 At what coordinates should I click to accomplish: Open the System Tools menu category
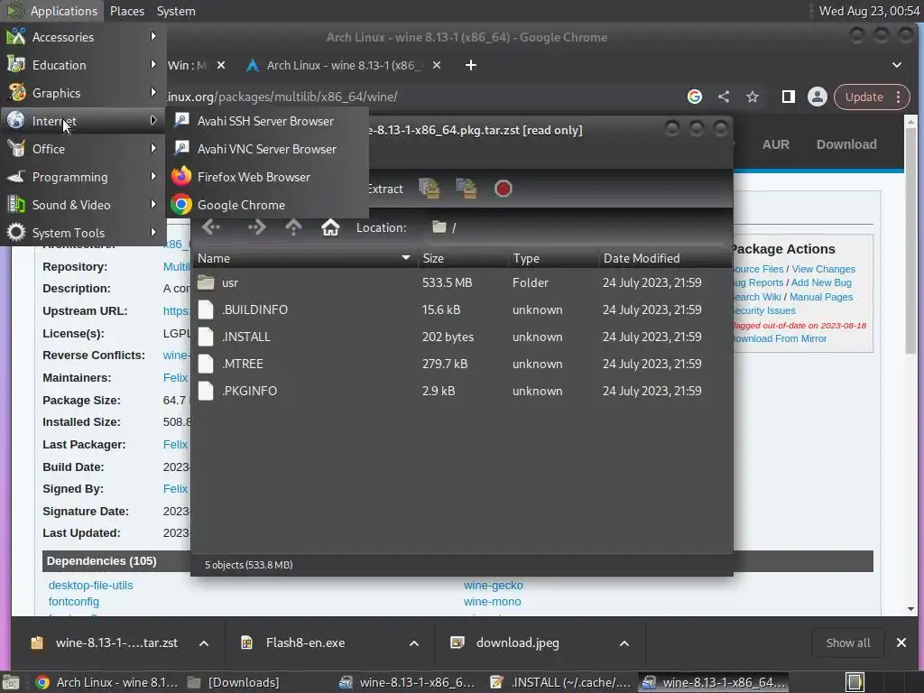83,233
